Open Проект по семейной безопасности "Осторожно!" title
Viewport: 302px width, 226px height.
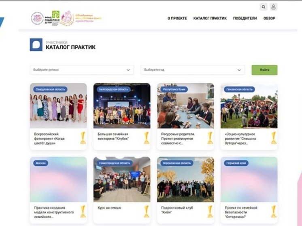coord(241,212)
